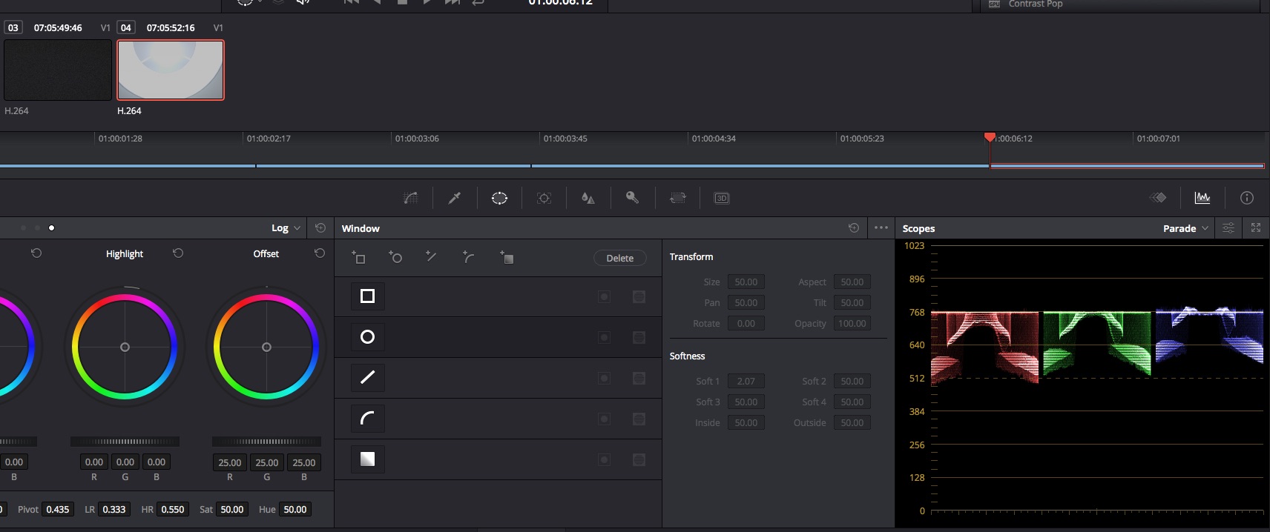Add a new gradient window
This screenshot has height=532, width=1270.
(x=507, y=257)
